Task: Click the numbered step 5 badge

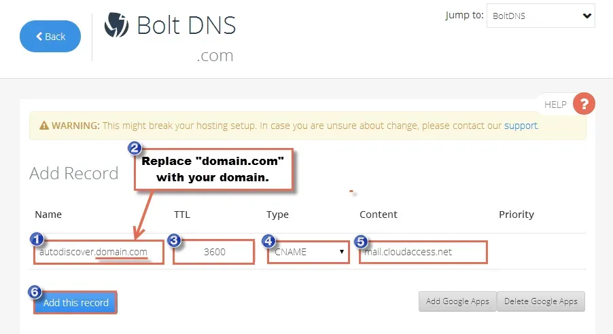Action: coord(362,242)
